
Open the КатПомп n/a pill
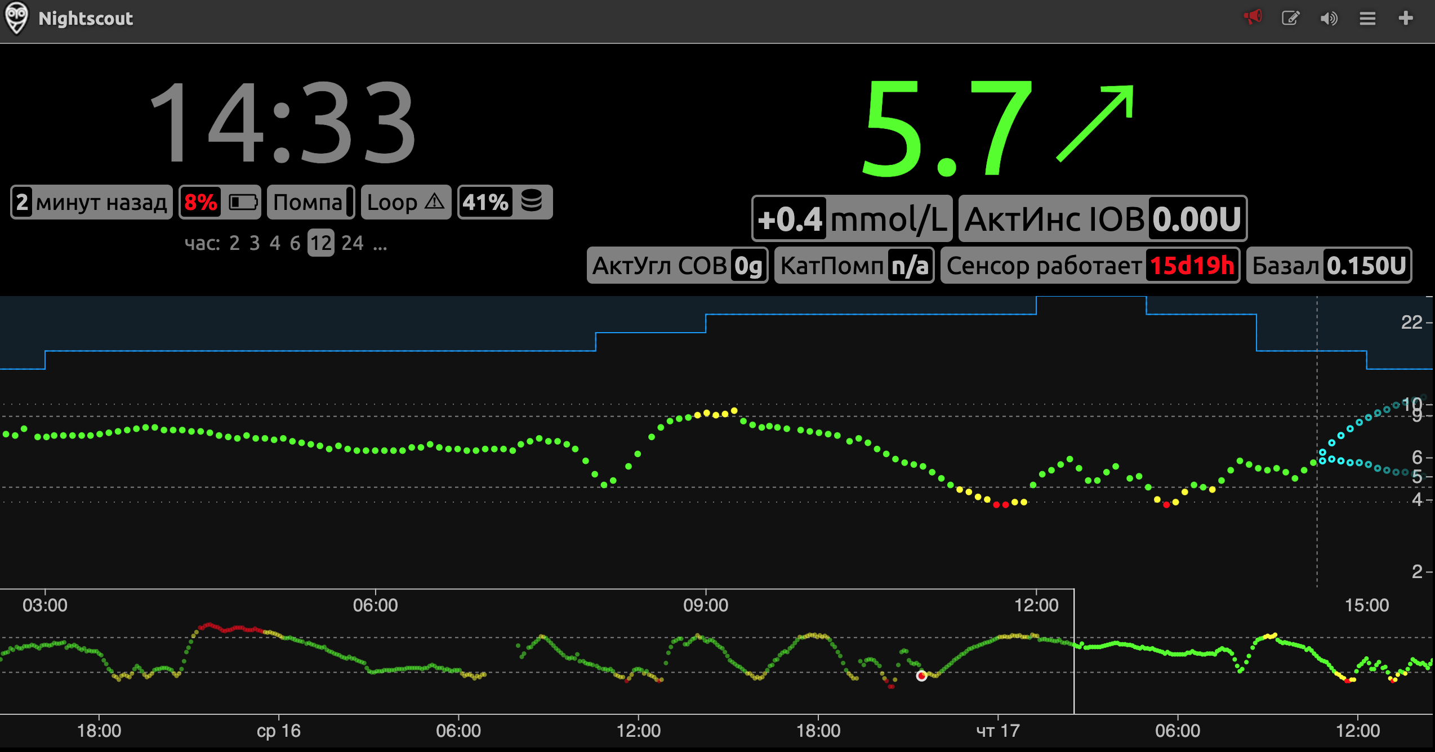[x=854, y=265]
